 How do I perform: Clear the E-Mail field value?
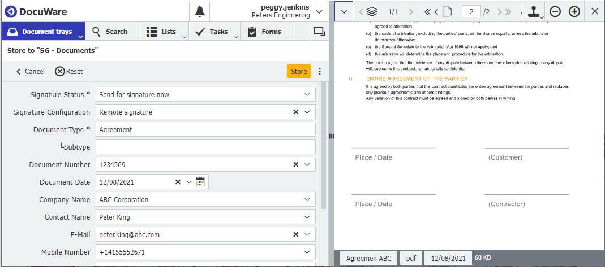click(x=296, y=234)
